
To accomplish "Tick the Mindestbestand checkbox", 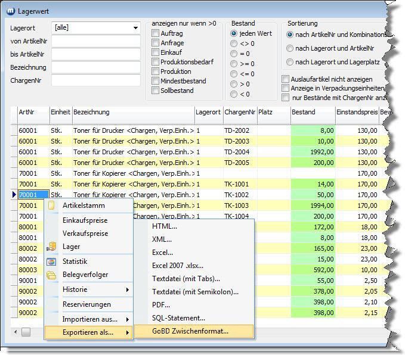I will 156,81.
